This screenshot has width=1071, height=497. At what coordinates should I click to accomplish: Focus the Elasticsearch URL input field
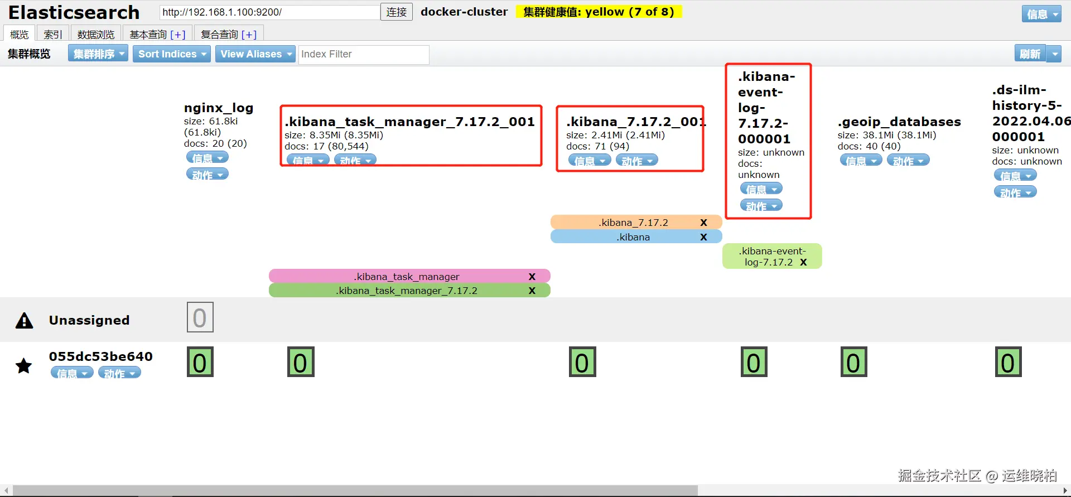pos(269,12)
